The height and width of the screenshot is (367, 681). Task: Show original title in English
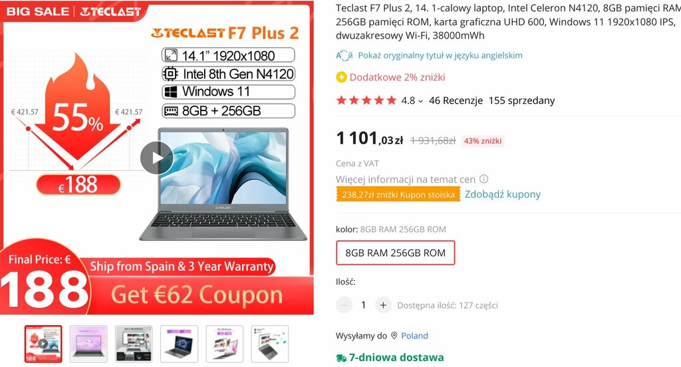[440, 56]
